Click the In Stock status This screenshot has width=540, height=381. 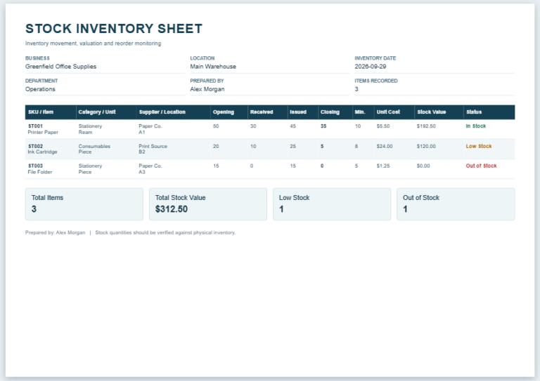[x=475, y=126]
